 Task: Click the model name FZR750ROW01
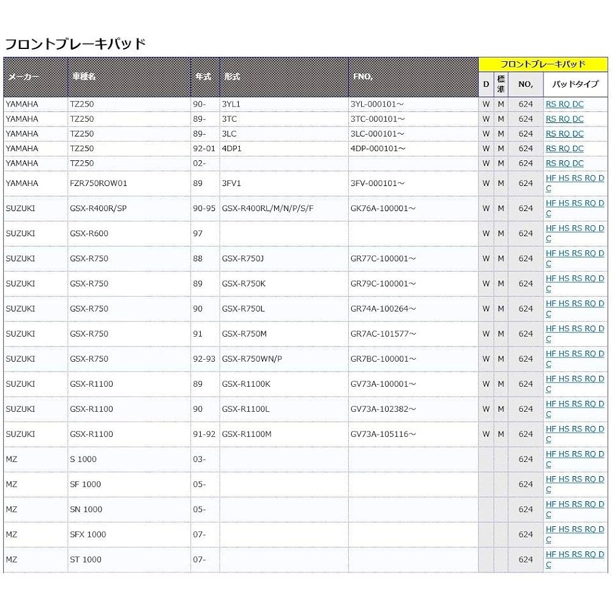pos(99,184)
